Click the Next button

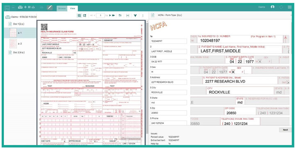(285, 130)
